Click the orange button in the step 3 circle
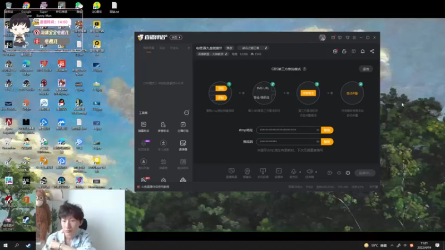 click(308, 93)
